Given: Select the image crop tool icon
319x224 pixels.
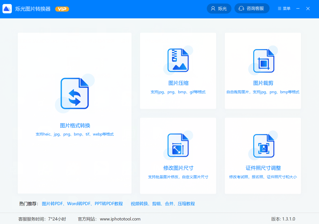Looking at the screenshot, I should pyautogui.click(x=263, y=61).
